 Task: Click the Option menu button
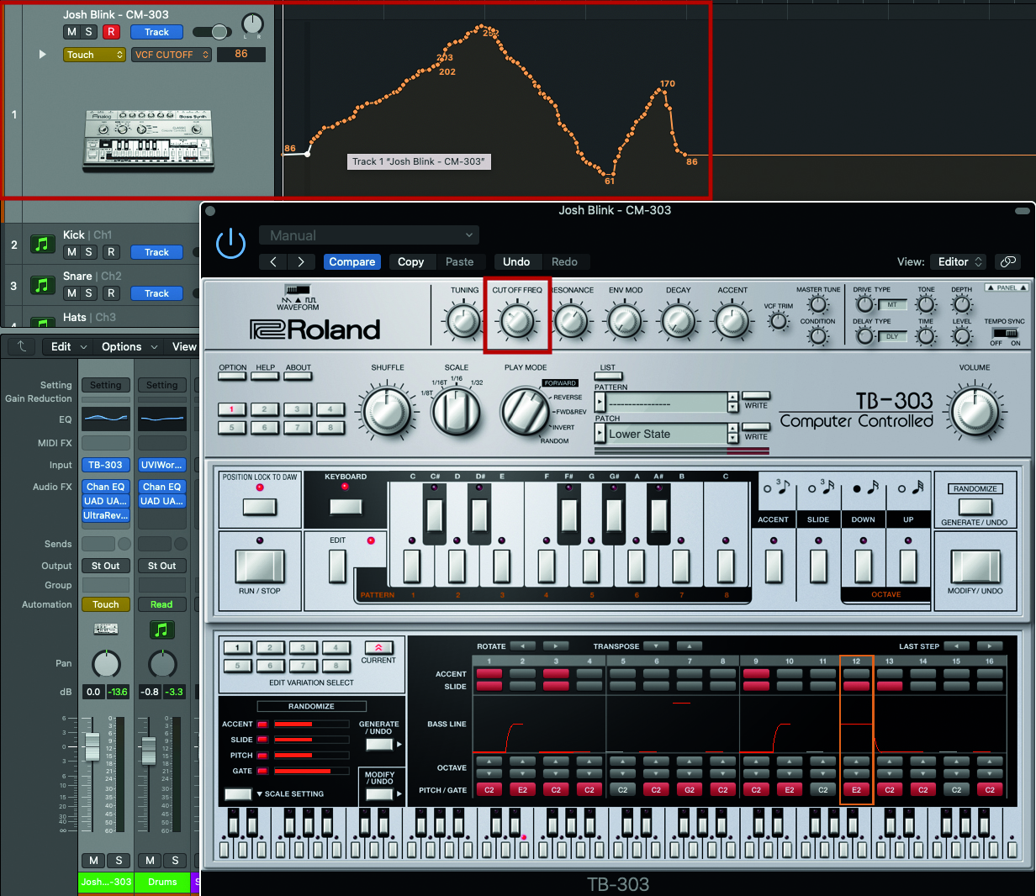click(232, 376)
